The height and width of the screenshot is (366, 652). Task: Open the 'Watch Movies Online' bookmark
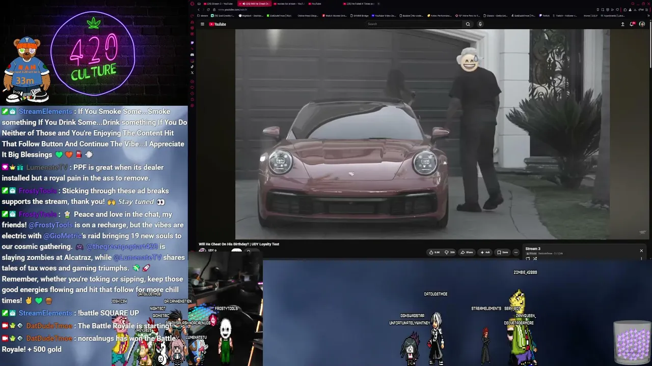pos(336,16)
